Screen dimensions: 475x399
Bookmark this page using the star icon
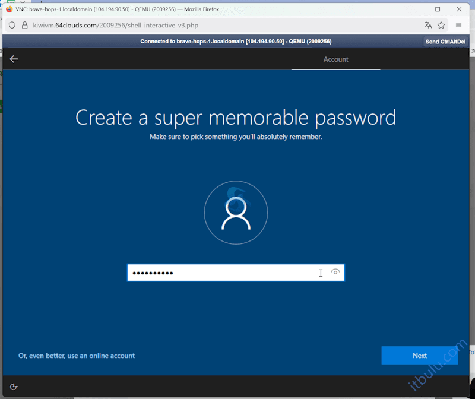442,26
